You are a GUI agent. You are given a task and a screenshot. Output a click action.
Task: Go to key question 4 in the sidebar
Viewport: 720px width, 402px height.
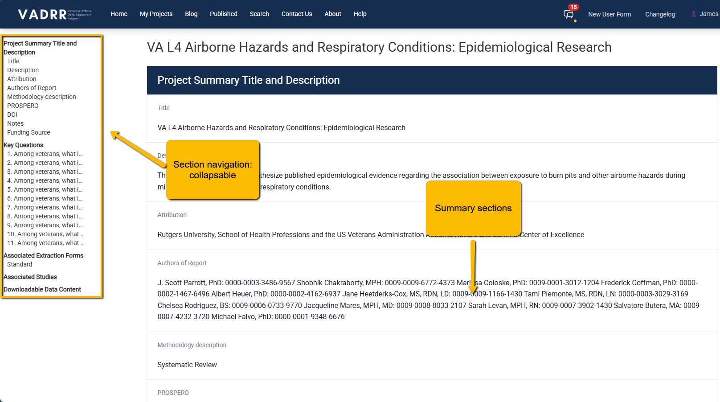(x=45, y=180)
